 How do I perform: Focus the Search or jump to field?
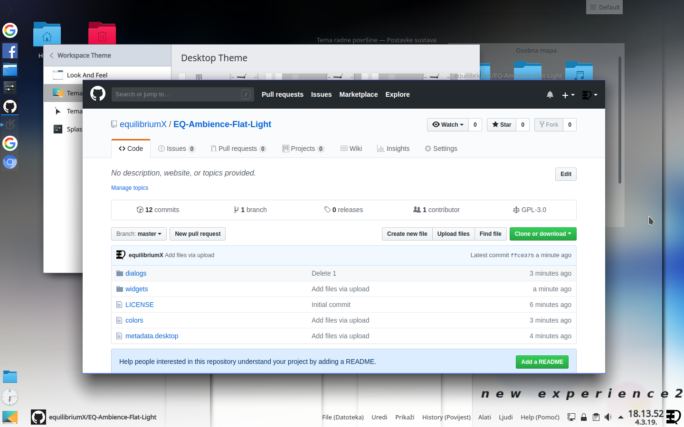pyautogui.click(x=182, y=94)
